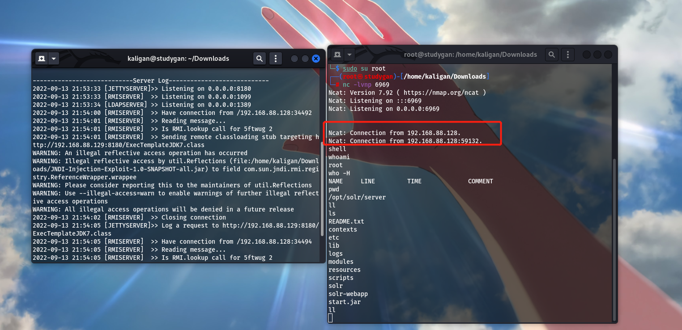The image size is (682, 330).
Task: Close the root@studygan terminal window
Action: pos(608,55)
